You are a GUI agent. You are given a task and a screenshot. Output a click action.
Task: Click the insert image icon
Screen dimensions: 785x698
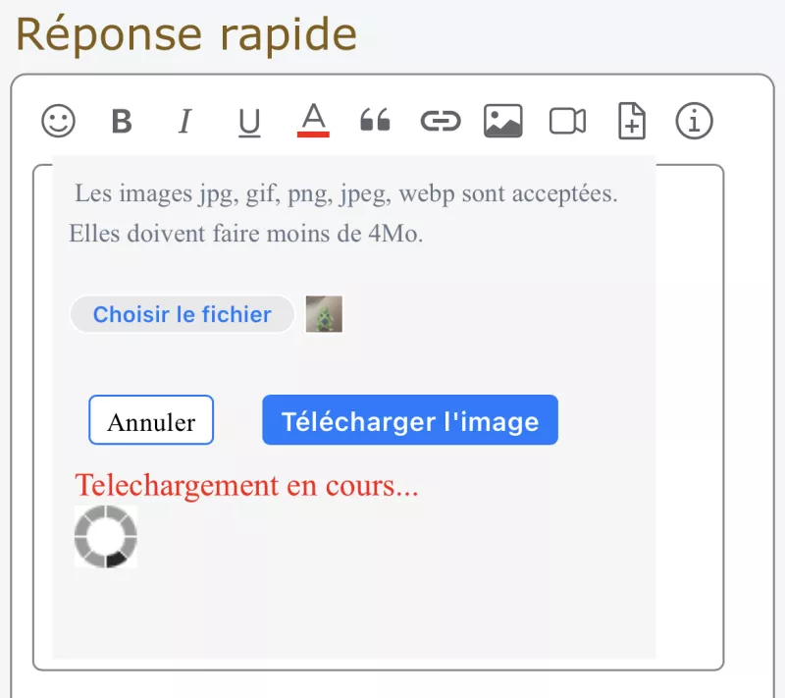point(502,121)
